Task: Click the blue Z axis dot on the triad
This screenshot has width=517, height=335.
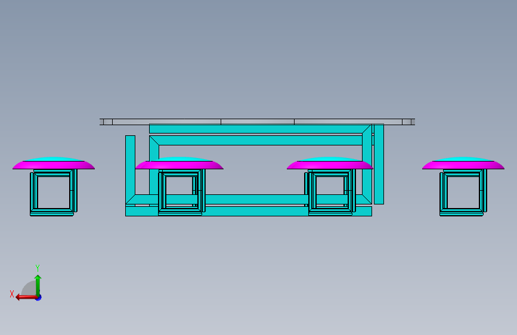Action: pyautogui.click(x=39, y=298)
